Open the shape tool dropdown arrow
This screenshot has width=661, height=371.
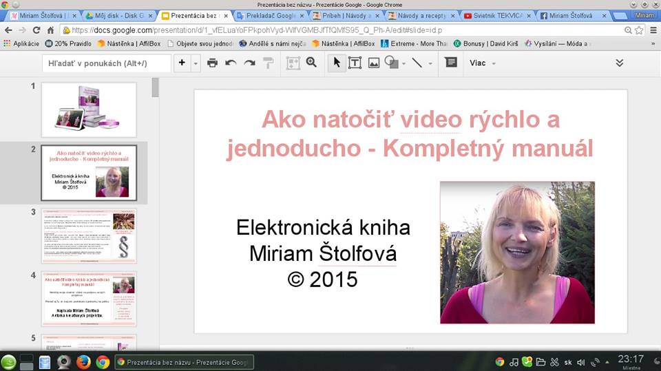pyautogui.click(x=404, y=63)
